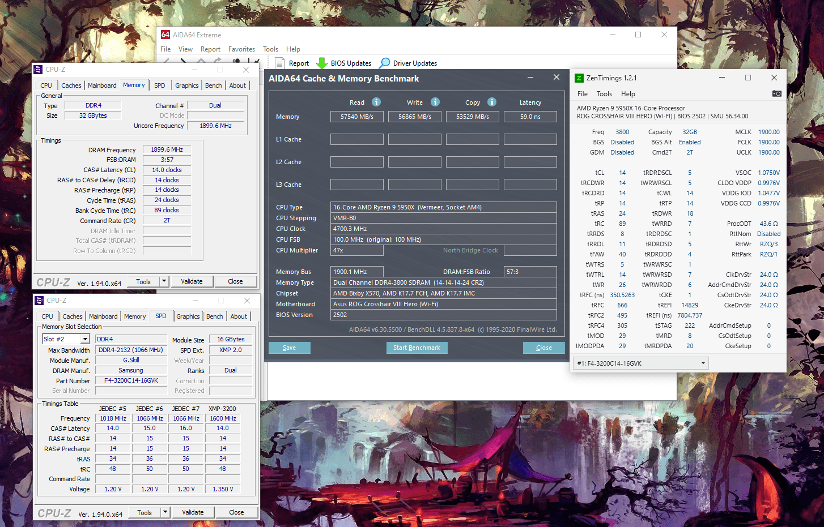Open Tools dropdown arrow in upper CPU-Z window
The height and width of the screenshot is (527, 824).
164,281
